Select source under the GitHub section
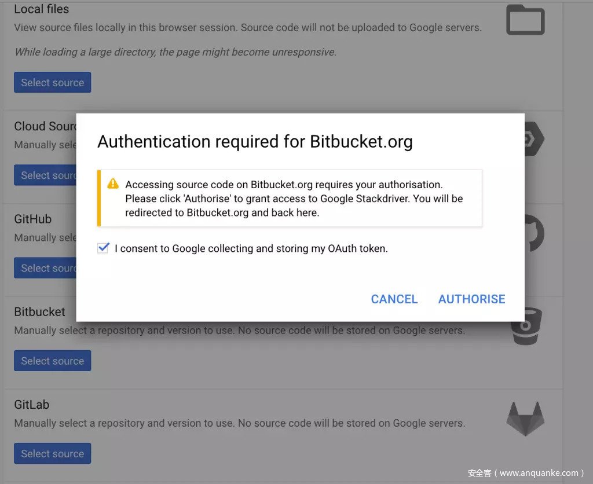This screenshot has height=484, width=593. 46,268
